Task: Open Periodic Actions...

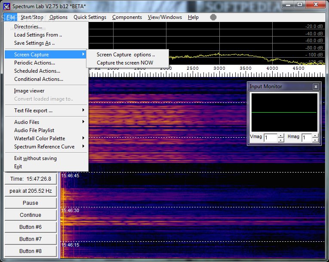Action: pos(46,63)
